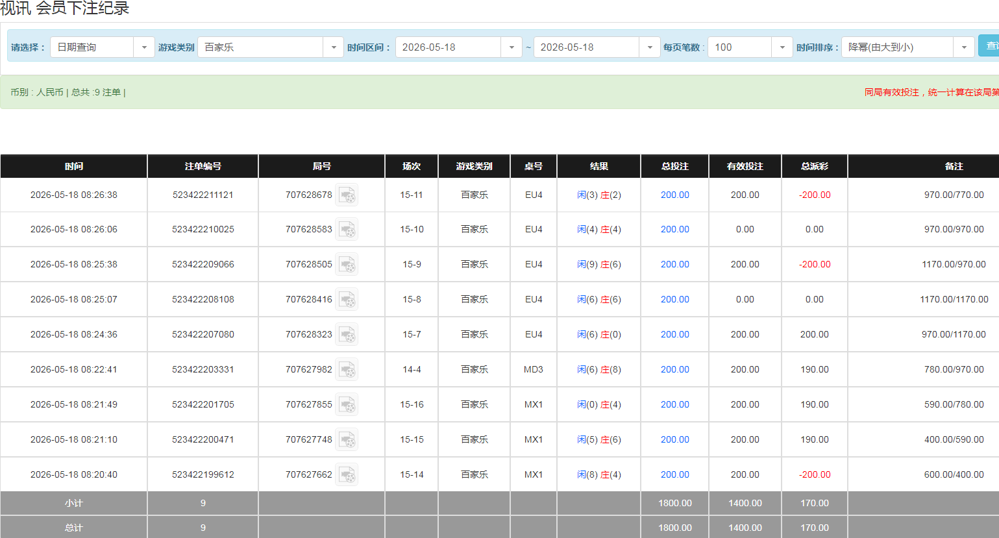Screen dimensions: 999x538
Task: Open the 日期查询 query type dropdown
Action: (103, 47)
